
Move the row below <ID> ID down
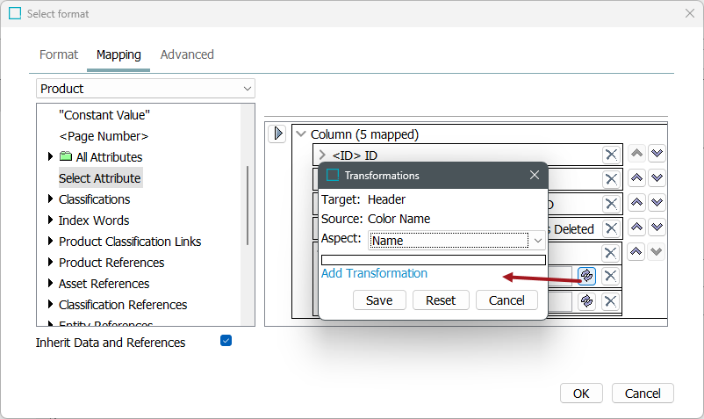pos(657,177)
